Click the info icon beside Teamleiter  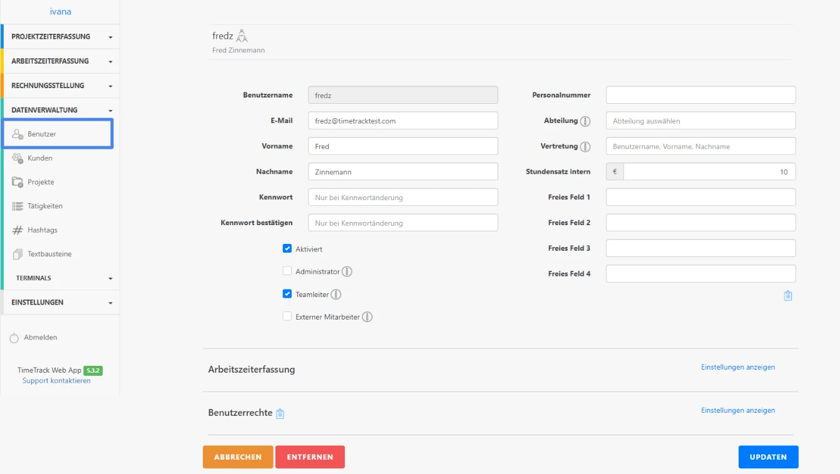click(336, 295)
